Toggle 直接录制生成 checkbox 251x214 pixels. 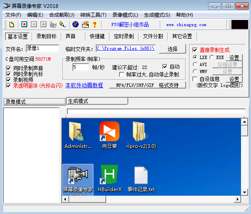[x=195, y=50]
